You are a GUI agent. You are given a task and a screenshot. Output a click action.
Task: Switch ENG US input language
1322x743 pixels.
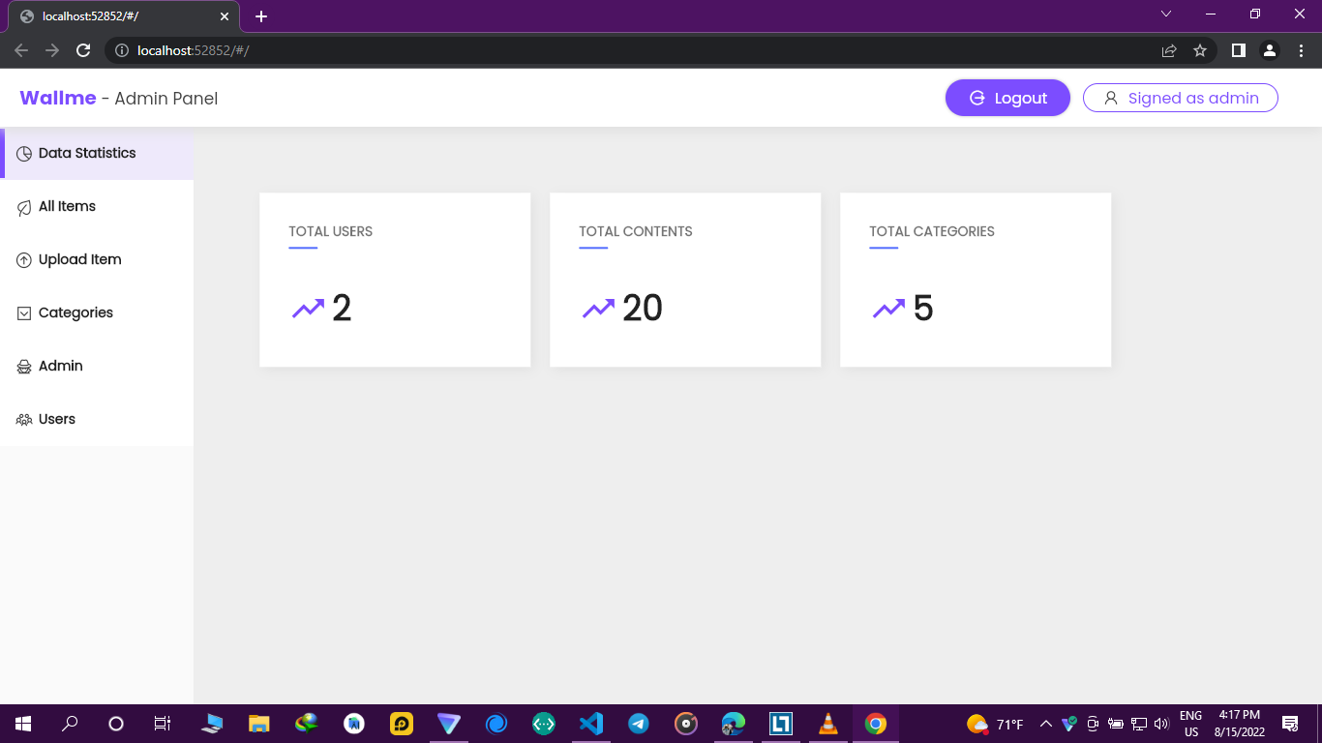[1191, 724]
